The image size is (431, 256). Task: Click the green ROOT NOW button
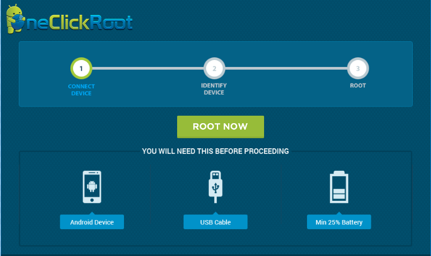(x=221, y=127)
